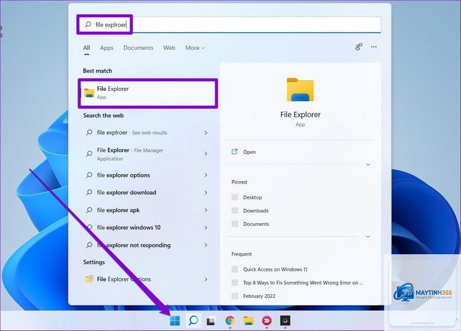Open the search options share icon
461x331 pixels.
(359, 47)
